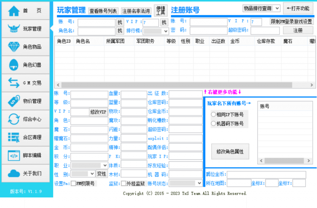Open the 职业 dropdown
This screenshot has height=208, width=317.
coord(89,165)
